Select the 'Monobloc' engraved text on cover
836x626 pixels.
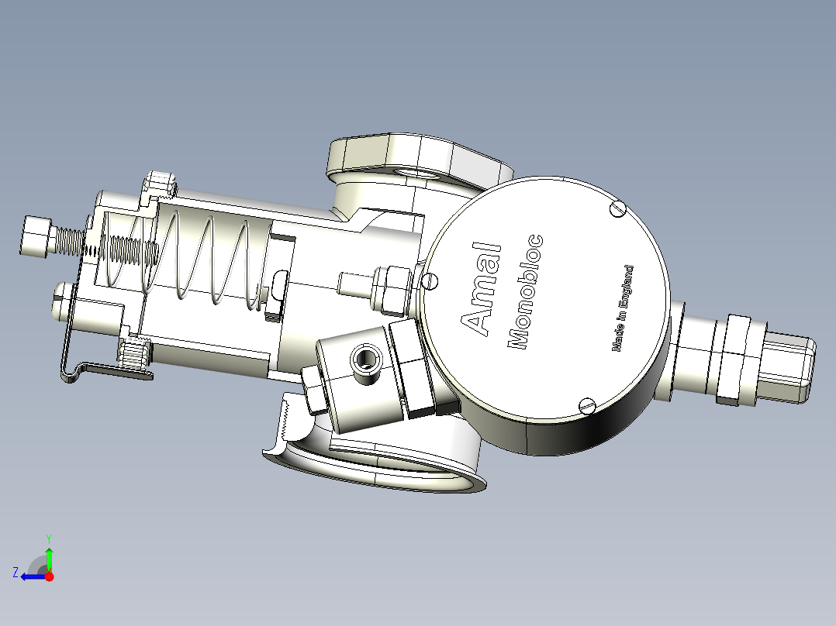[525, 292]
